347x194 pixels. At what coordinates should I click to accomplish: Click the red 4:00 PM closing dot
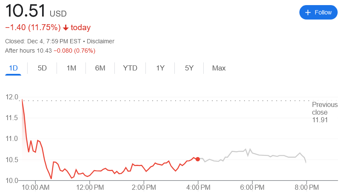[198, 159]
